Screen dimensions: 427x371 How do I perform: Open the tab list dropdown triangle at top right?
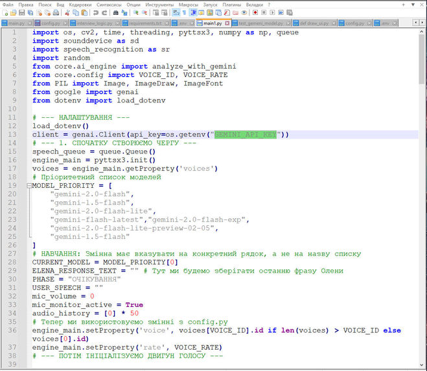(x=413, y=5)
